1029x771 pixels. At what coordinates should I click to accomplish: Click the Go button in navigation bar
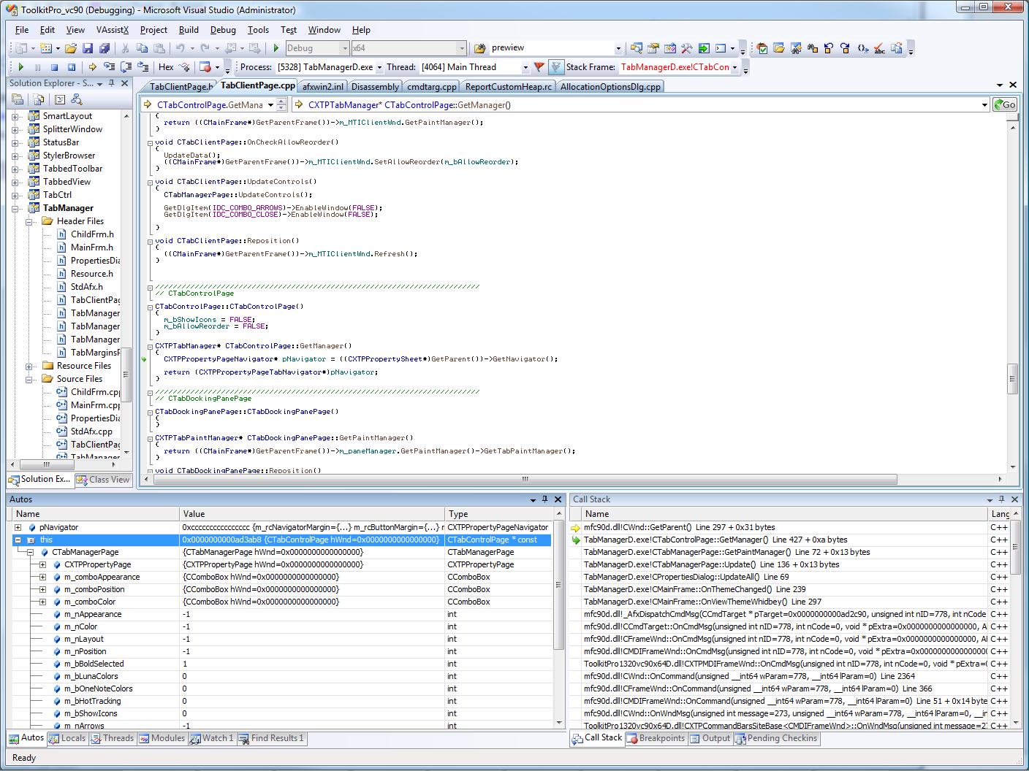pyautogui.click(x=1005, y=104)
